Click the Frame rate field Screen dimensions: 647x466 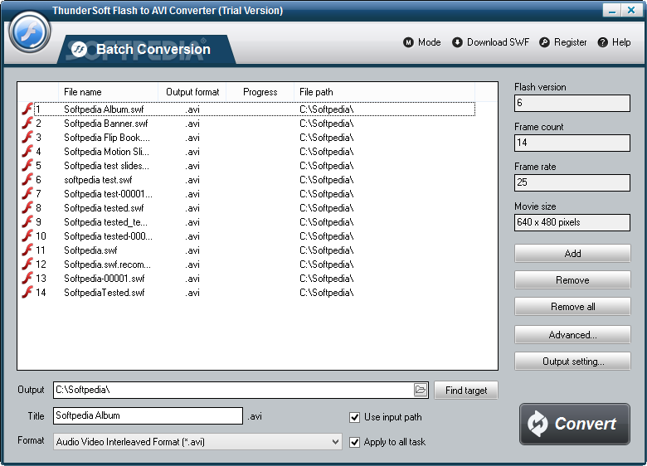(572, 182)
